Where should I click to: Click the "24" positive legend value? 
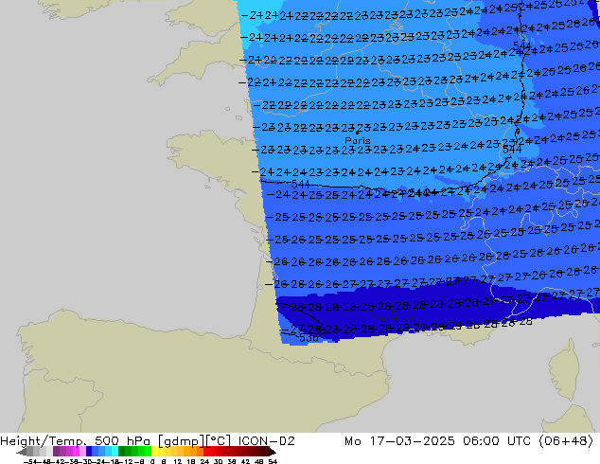[204, 461]
